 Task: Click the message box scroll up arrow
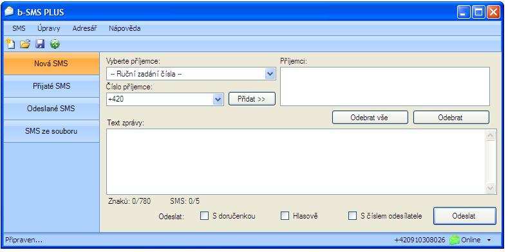click(491, 136)
